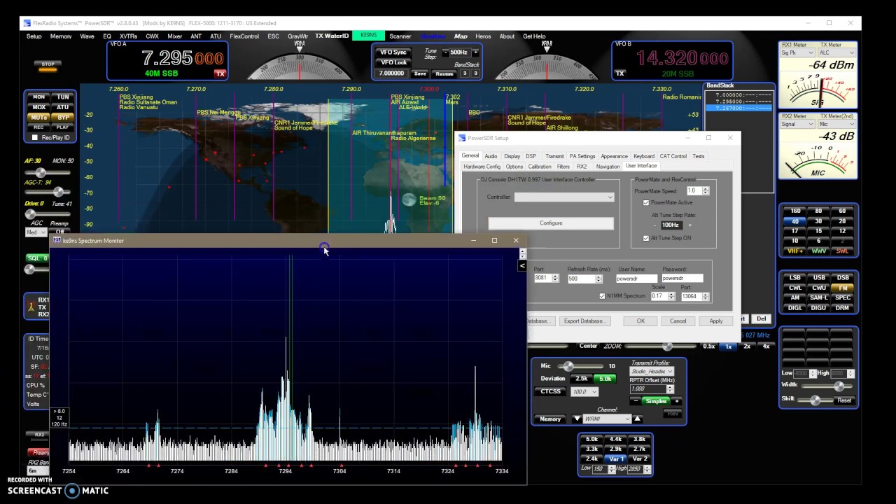896x504 pixels.
Task: Select the 2.4k filter button
Action: [x=592, y=458]
